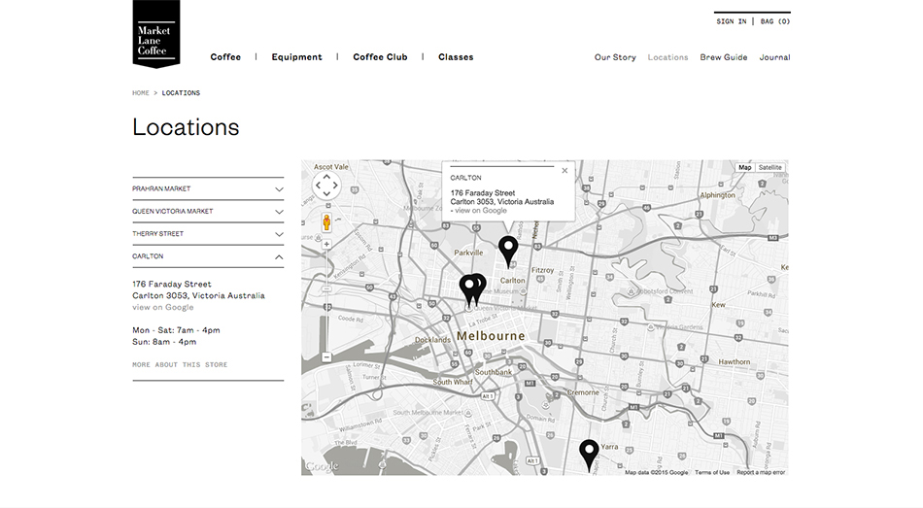Viewport: 923px width, 508px height.
Task: Open map Terms of Use
Action: coord(711,472)
